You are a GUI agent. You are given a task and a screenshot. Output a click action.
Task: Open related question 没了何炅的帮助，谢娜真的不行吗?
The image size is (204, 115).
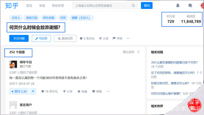click(173, 73)
